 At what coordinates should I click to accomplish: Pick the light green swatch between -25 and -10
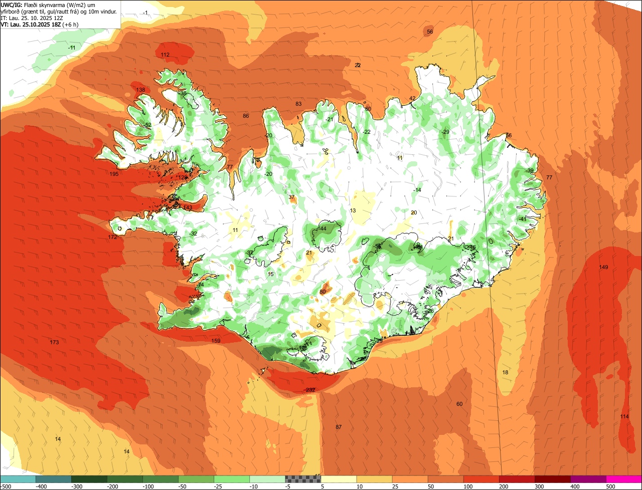[232, 479]
